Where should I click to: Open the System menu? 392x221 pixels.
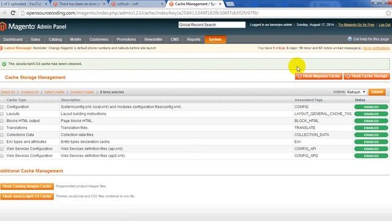pos(215,39)
